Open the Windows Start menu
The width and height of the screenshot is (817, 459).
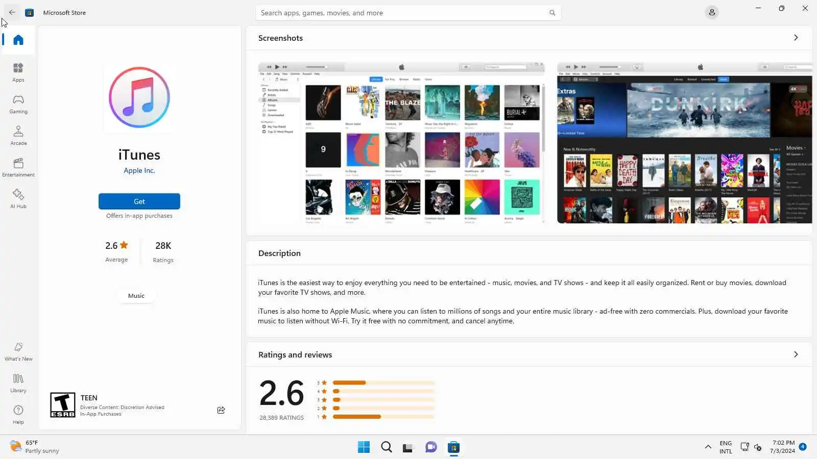coord(364,447)
